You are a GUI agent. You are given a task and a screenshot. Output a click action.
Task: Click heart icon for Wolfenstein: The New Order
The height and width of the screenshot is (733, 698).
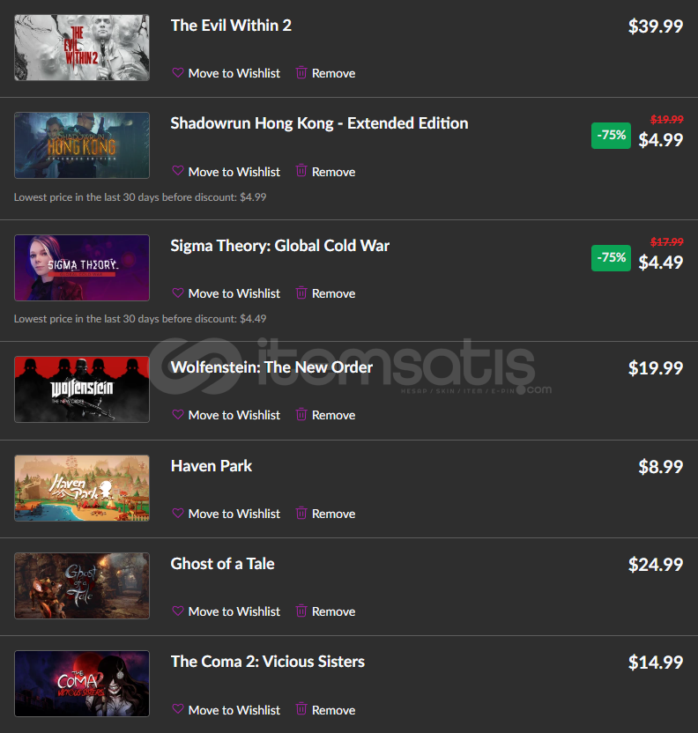pos(178,415)
